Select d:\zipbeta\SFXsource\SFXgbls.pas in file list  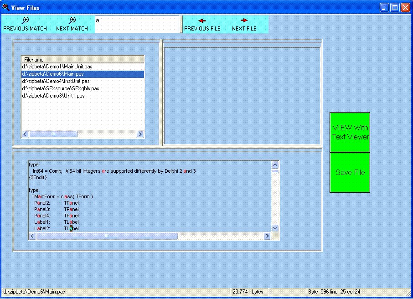(83, 88)
